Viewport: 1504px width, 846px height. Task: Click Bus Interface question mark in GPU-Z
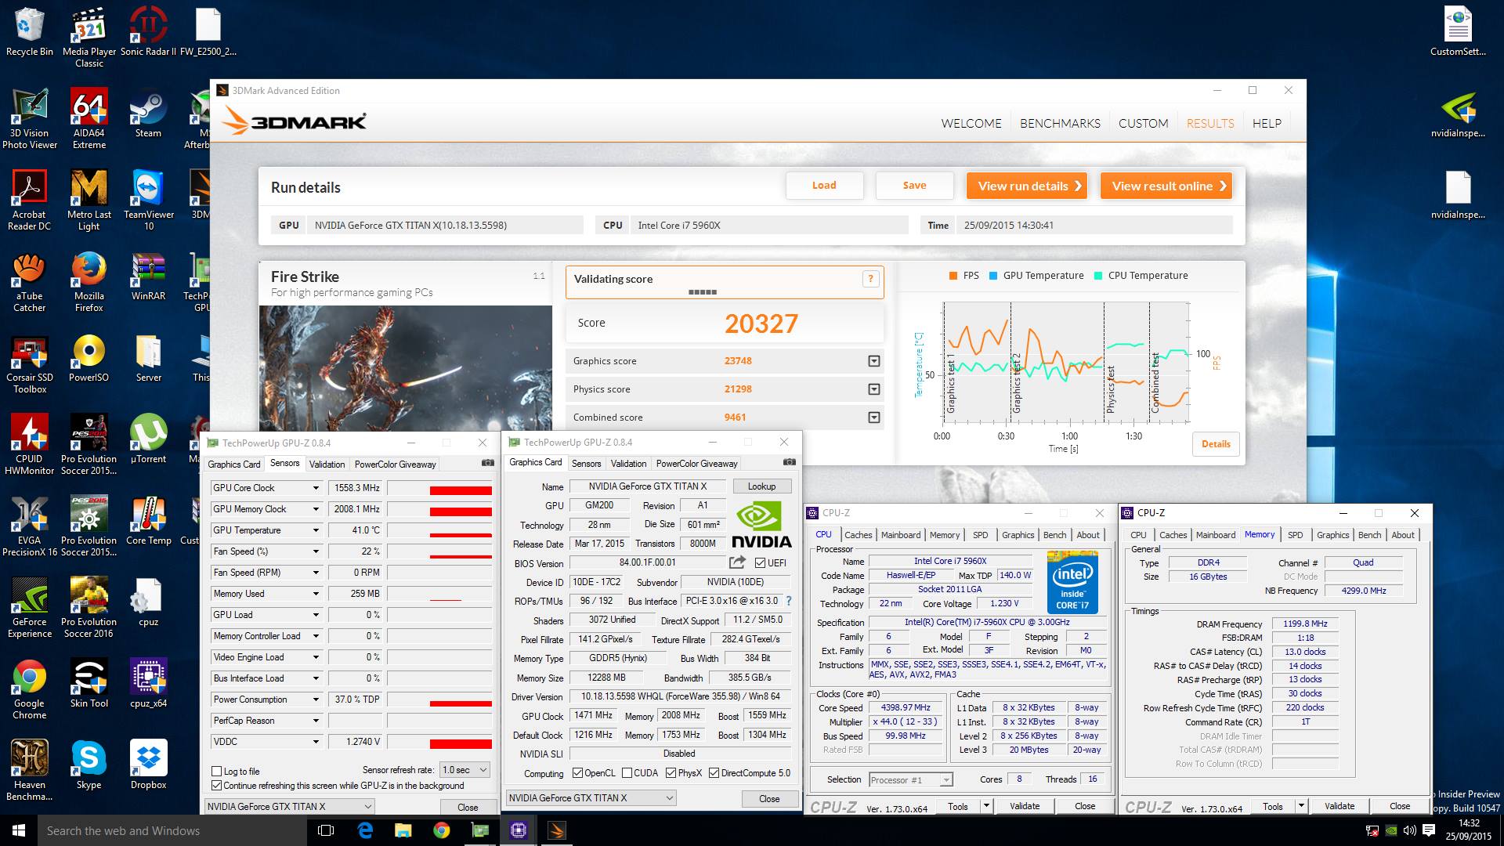[x=788, y=601]
